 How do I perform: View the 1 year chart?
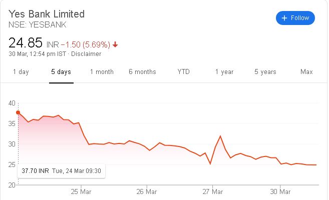(x=224, y=72)
